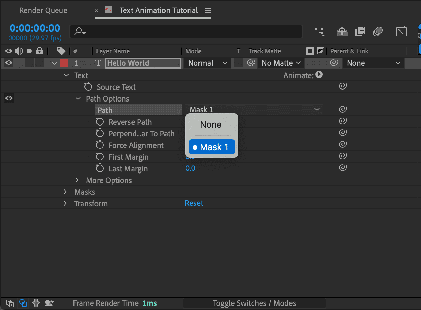
Task: Toggle the Path Options eye icon
Action: tap(9, 98)
